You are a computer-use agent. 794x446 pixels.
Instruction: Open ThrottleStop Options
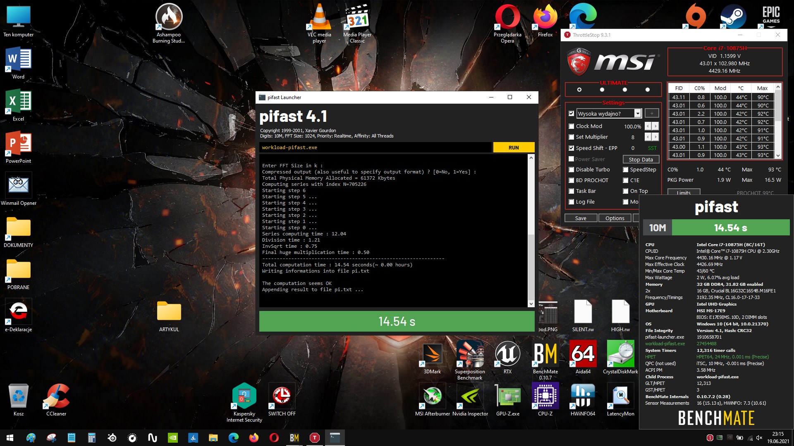(x=615, y=218)
